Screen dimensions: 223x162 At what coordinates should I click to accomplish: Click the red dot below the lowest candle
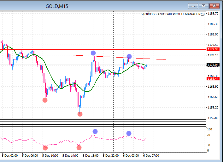[x=80, y=114]
